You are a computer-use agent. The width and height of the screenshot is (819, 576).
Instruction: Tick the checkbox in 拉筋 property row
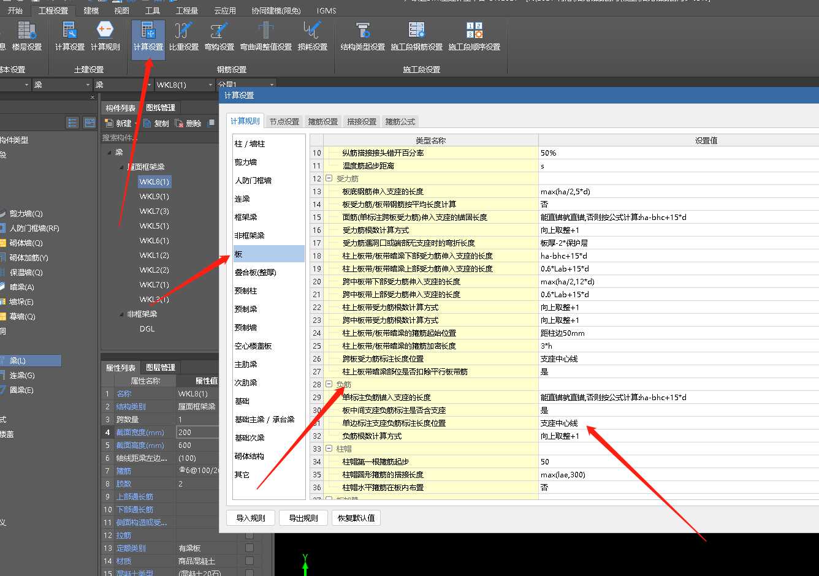point(250,535)
